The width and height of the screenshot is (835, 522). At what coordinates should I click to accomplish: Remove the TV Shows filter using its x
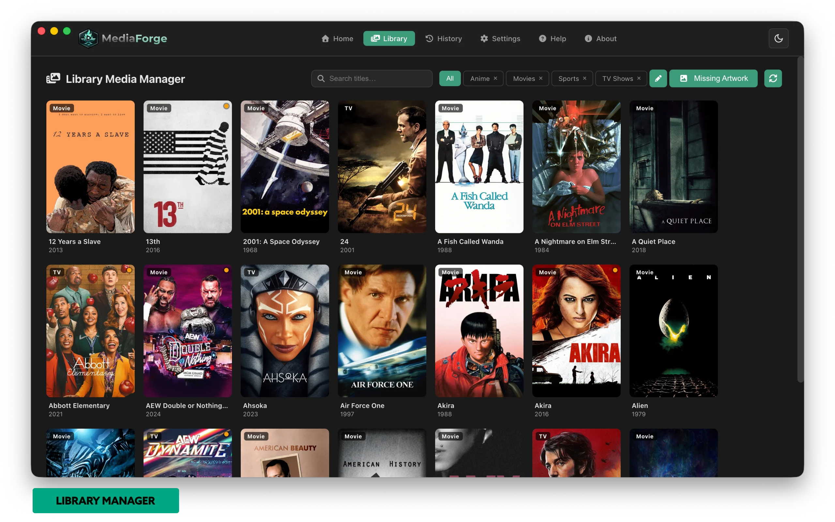click(639, 78)
